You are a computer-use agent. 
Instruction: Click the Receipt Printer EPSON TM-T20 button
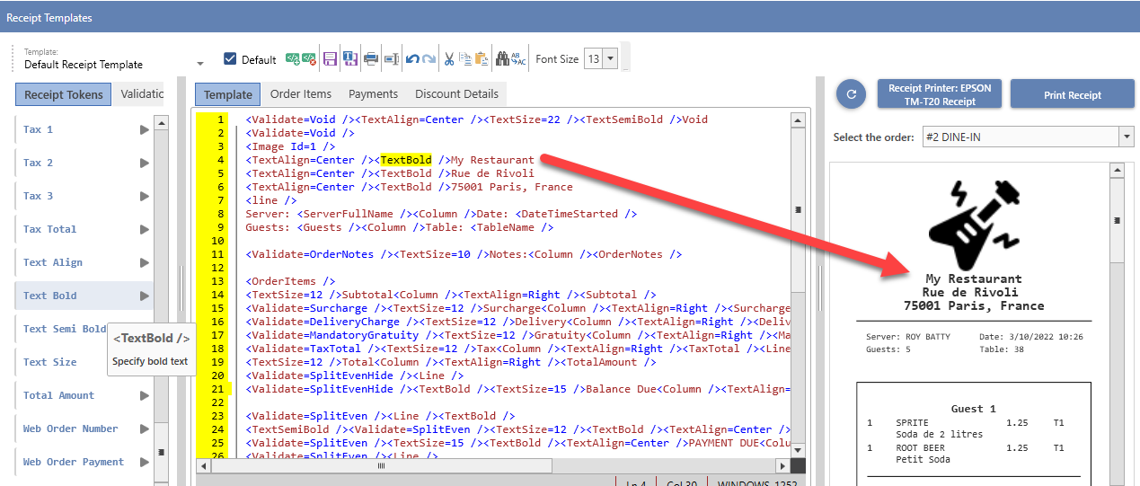point(940,94)
